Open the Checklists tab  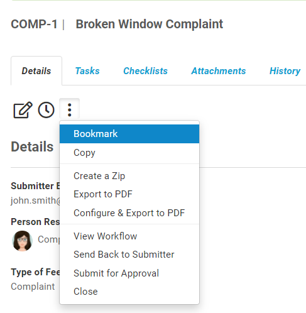145,71
